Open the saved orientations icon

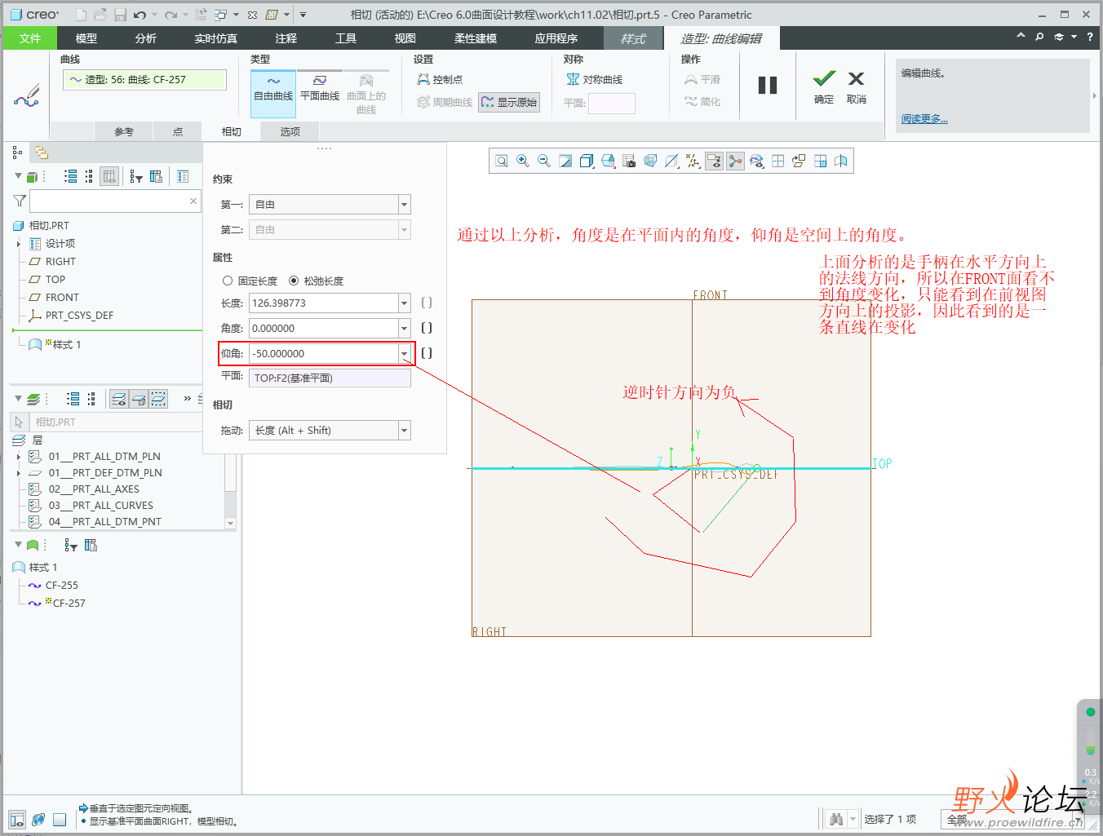coord(608,161)
